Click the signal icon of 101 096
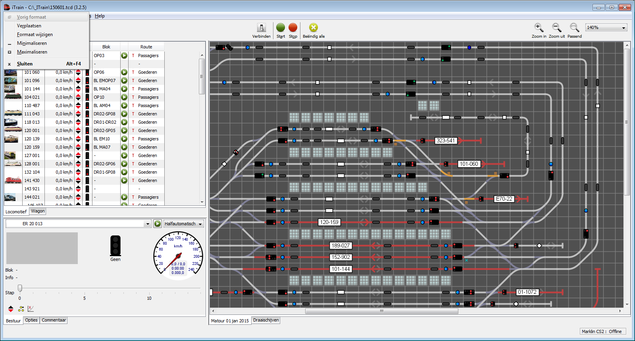635x341 pixels. pyautogui.click(x=87, y=80)
